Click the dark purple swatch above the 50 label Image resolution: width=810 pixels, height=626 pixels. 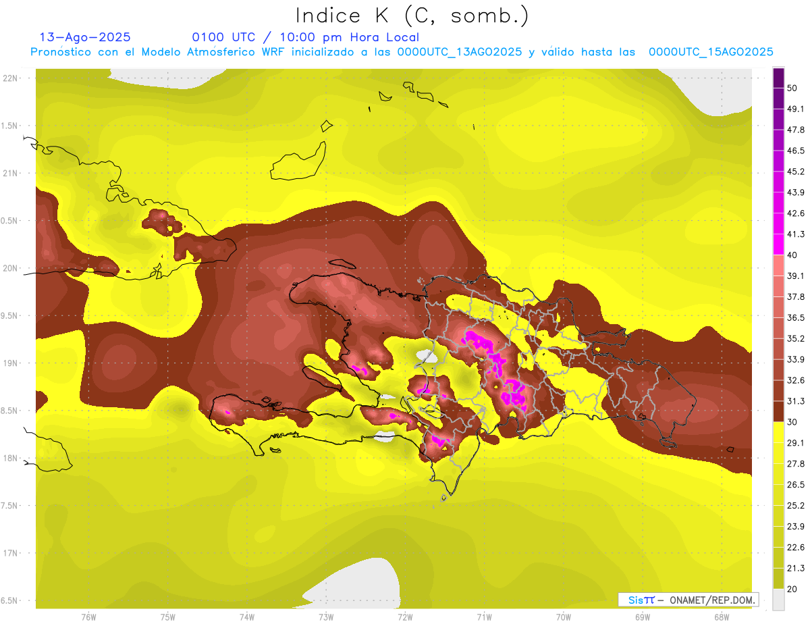coord(778,78)
